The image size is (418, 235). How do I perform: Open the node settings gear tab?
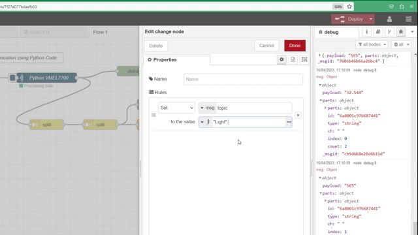281,59
